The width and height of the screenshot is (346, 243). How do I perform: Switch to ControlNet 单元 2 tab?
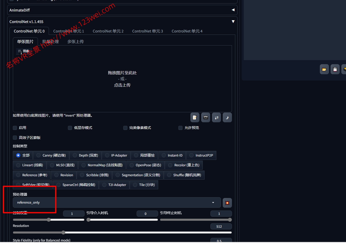[x=108, y=31]
